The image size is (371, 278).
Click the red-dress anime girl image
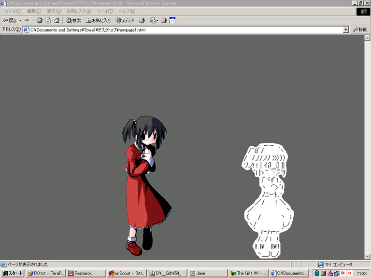point(147,185)
